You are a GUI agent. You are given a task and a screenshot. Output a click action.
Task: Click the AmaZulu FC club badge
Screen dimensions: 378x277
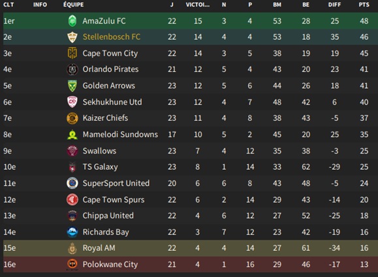[x=72, y=21]
